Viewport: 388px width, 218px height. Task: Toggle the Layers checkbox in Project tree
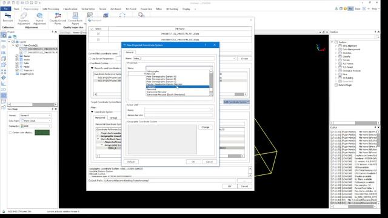[13, 42]
